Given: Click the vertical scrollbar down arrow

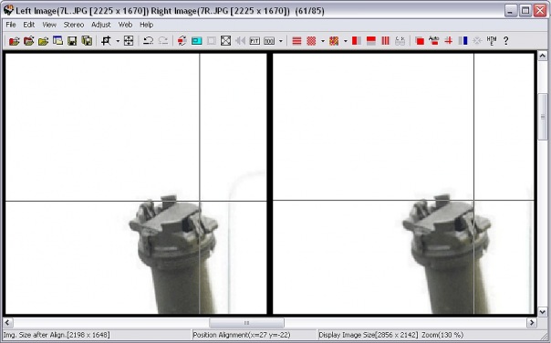Looking at the screenshot, I should pyautogui.click(x=542, y=312).
